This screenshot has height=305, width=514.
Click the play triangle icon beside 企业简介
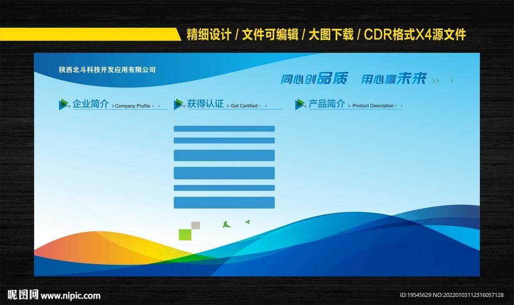[64, 105]
